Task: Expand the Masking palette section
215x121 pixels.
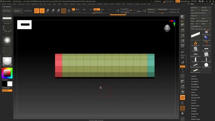Action: (194, 108)
